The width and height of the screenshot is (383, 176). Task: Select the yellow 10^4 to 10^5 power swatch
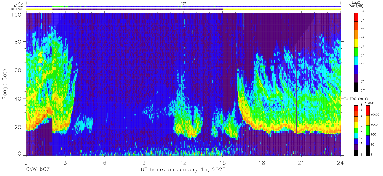coord(356,43)
